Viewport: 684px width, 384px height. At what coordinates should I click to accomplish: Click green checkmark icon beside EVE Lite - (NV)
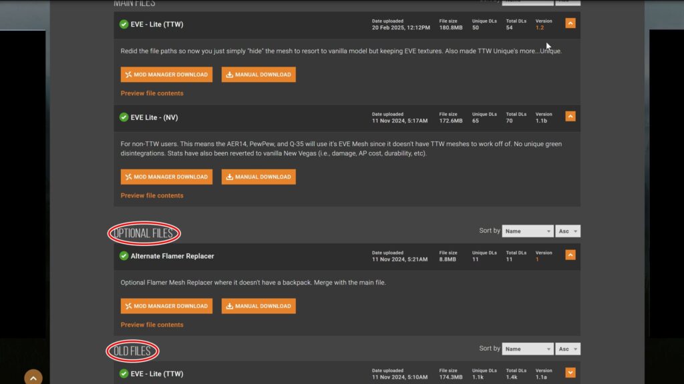[124, 117]
